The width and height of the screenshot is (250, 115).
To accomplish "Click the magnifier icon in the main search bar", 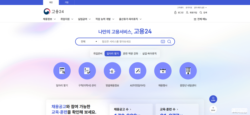I will [169, 42].
